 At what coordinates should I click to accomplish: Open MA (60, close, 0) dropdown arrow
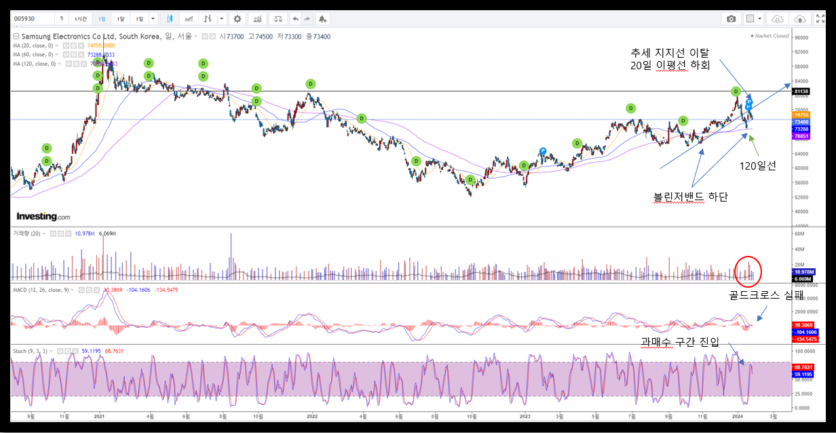(x=57, y=54)
